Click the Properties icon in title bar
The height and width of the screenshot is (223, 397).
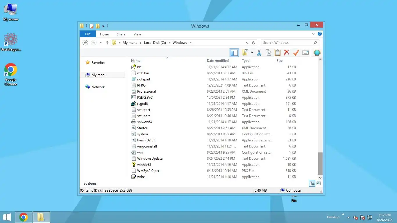point(92,26)
